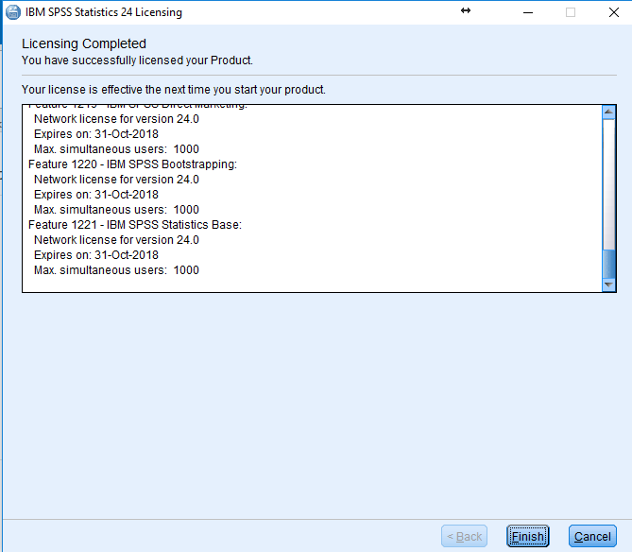Click 'Feature 1221 - IBM SPSS Statistics Base:' line
632x552 pixels.
[x=135, y=225]
